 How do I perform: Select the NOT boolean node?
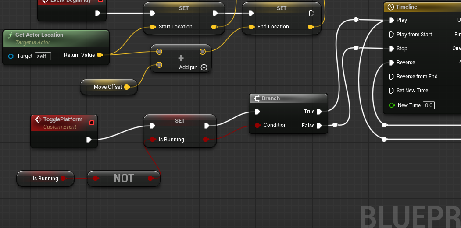(124, 179)
